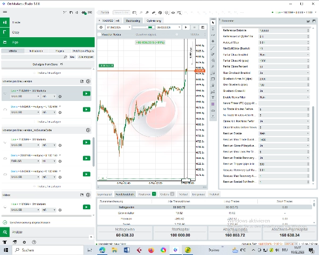Open Max Giveback Enabled dropdown
This screenshot has height=255, width=319.
pyautogui.click(x=284, y=73)
